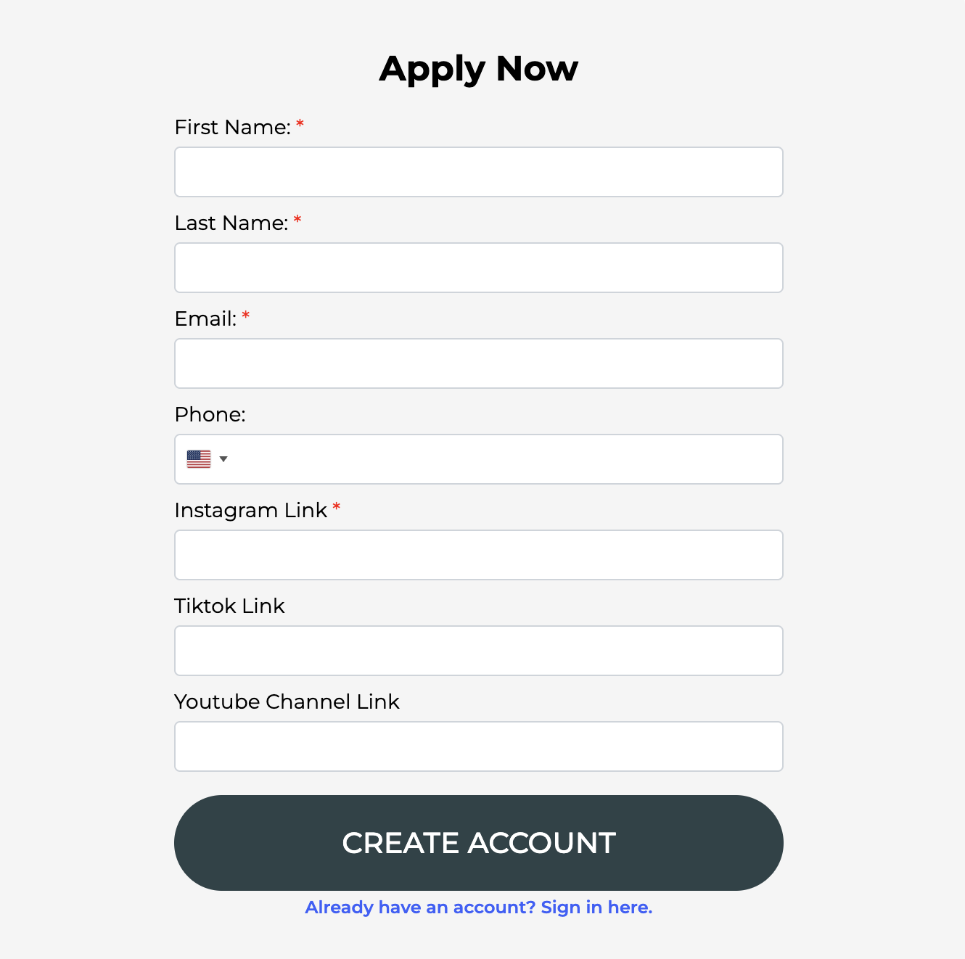Screen dimensions: 965x959
Task: Click the 'Tiktok Link' label text
Action: click(x=229, y=606)
